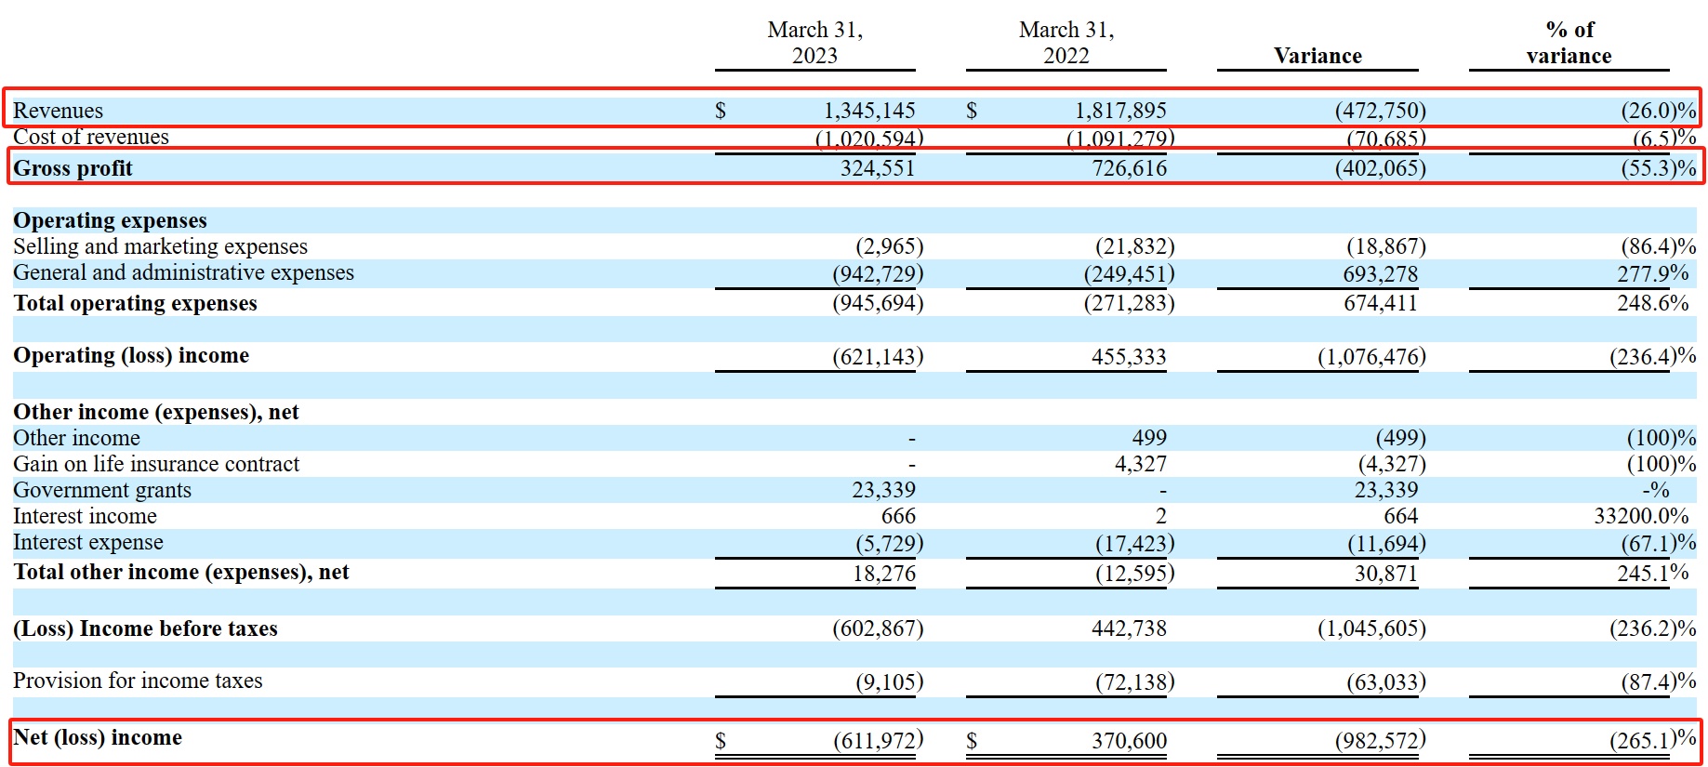Viewport: 1708px width, 767px height.
Task: Select the Gross profit row label
Action: pyautogui.click(x=73, y=168)
